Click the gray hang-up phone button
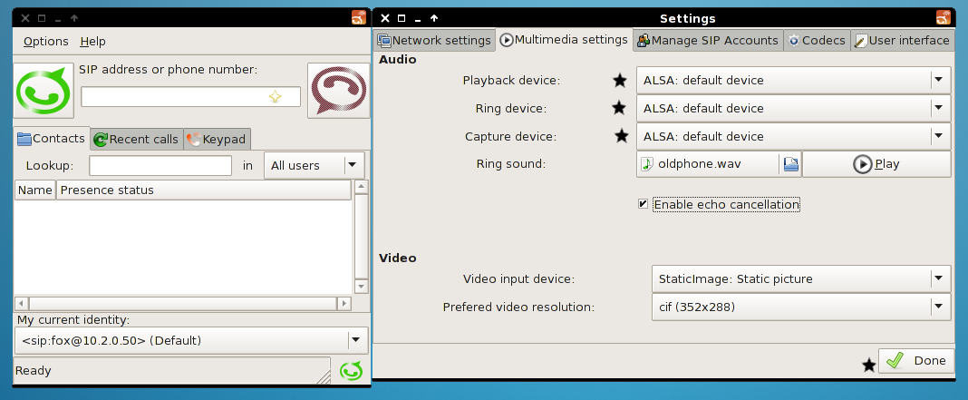Viewport: 968px width, 400px height. coord(338,91)
